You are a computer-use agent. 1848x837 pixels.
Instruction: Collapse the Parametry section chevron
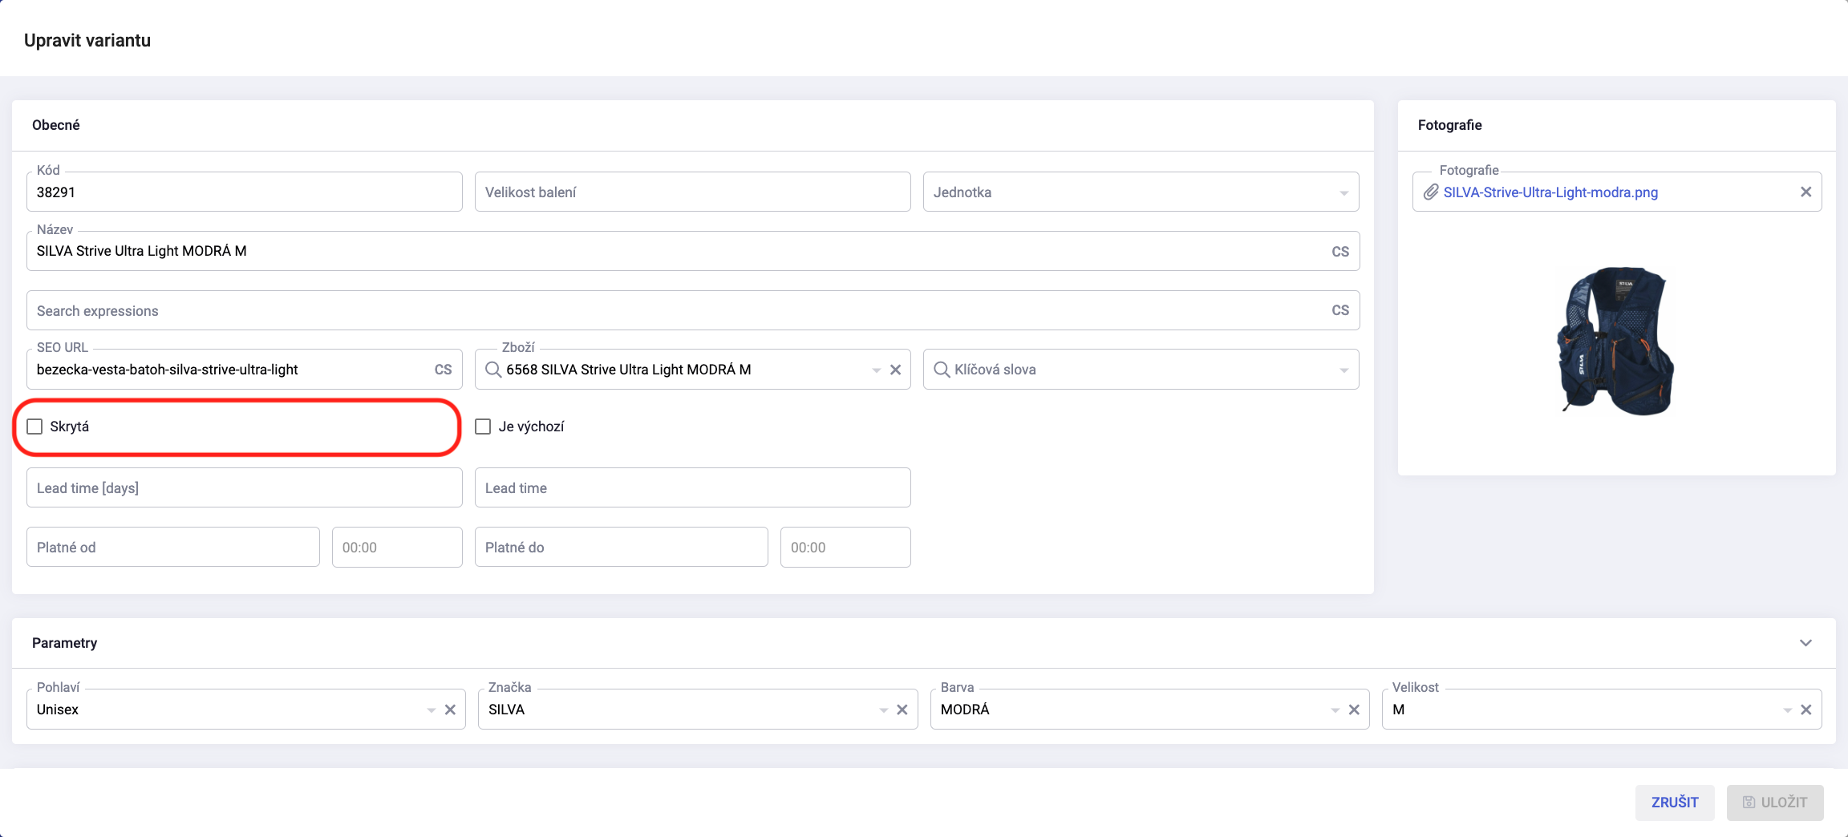tap(1805, 643)
